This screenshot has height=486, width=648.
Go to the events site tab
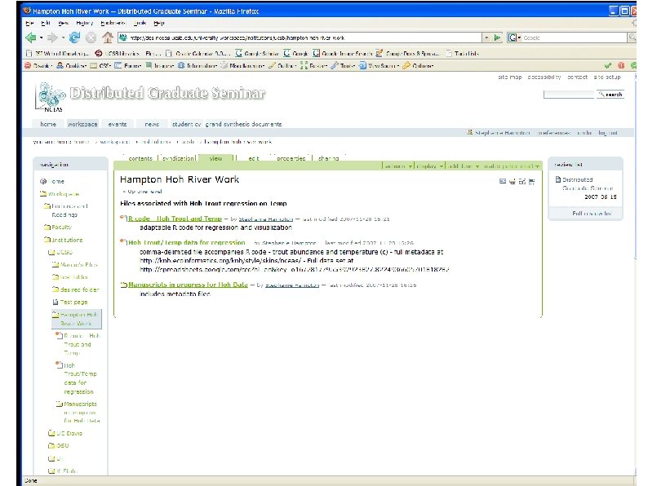[x=118, y=124]
